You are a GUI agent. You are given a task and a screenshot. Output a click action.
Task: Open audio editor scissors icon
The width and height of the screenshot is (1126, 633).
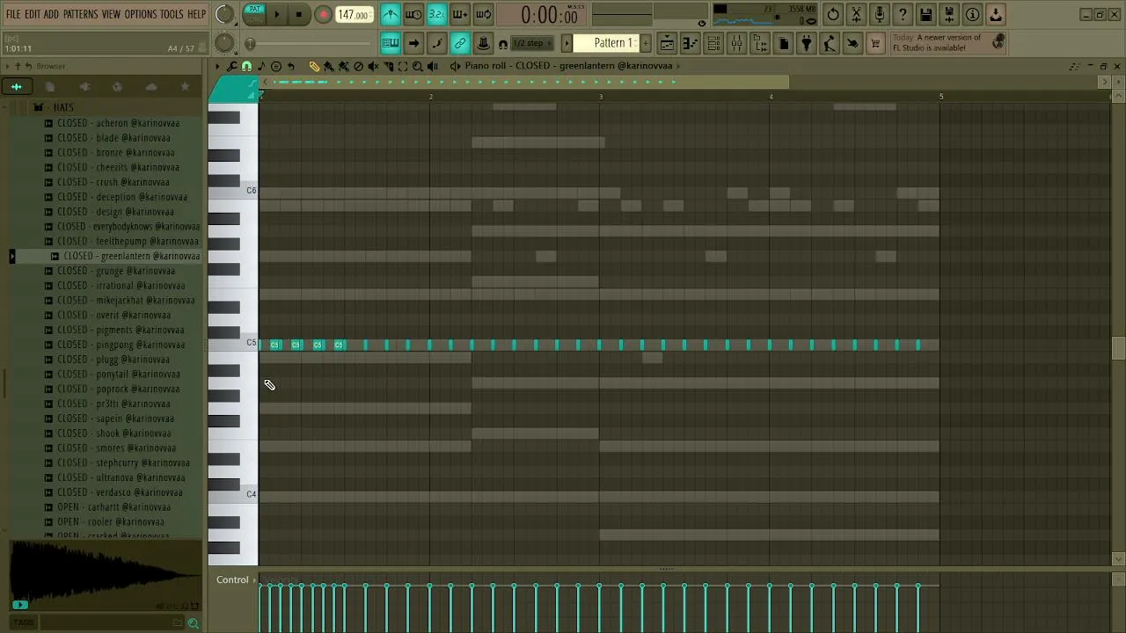pos(856,14)
